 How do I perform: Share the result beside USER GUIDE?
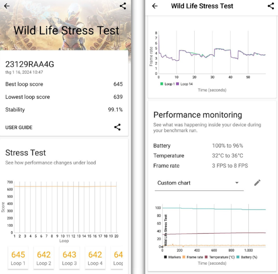click(x=118, y=127)
